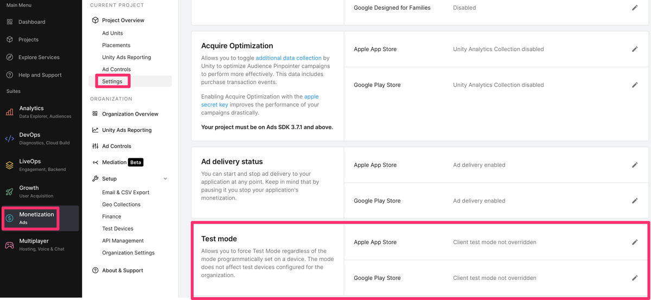Go to Help and Support

pos(40,75)
